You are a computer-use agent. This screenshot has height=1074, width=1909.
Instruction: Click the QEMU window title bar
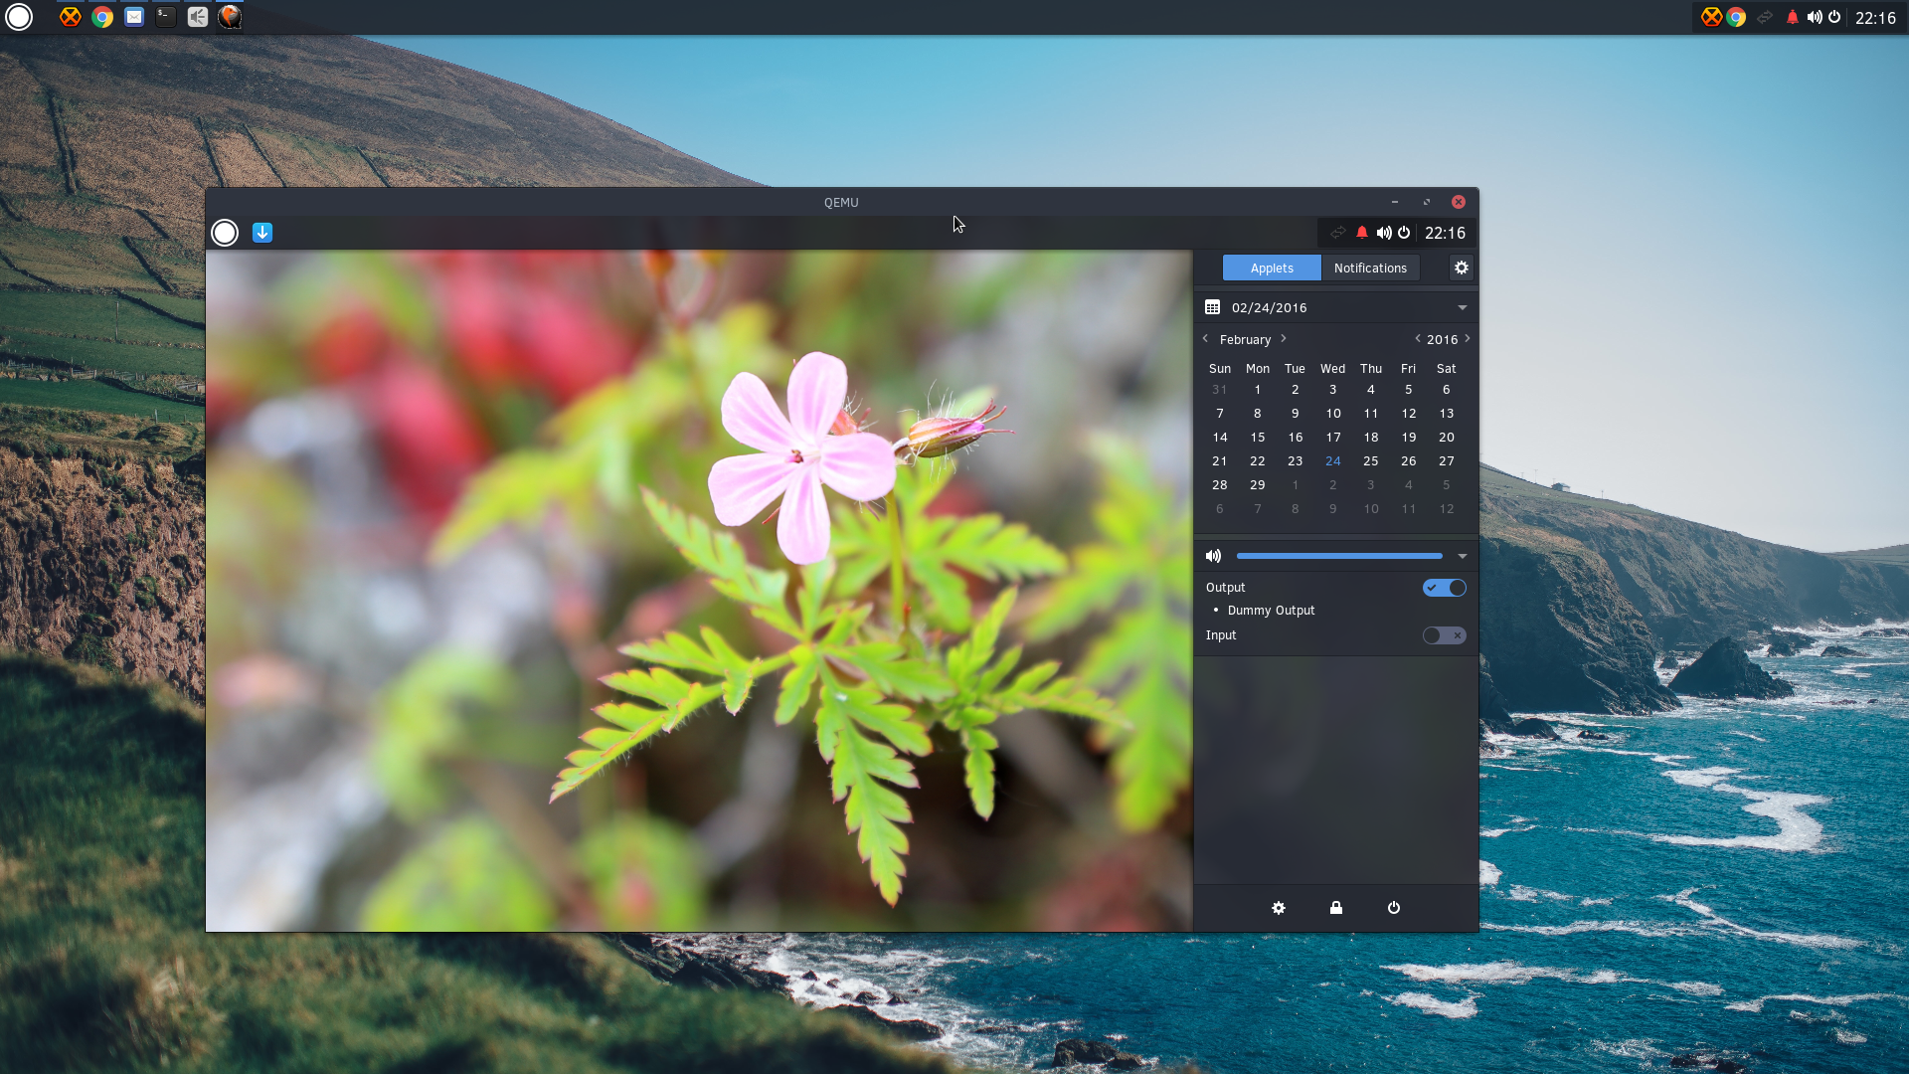tap(841, 202)
